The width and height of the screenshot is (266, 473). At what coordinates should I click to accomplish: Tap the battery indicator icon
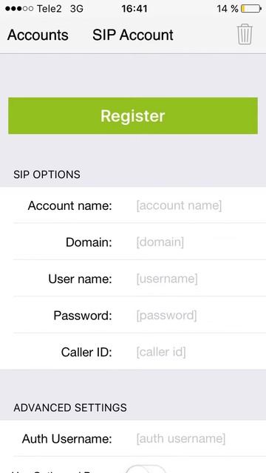(251, 9)
